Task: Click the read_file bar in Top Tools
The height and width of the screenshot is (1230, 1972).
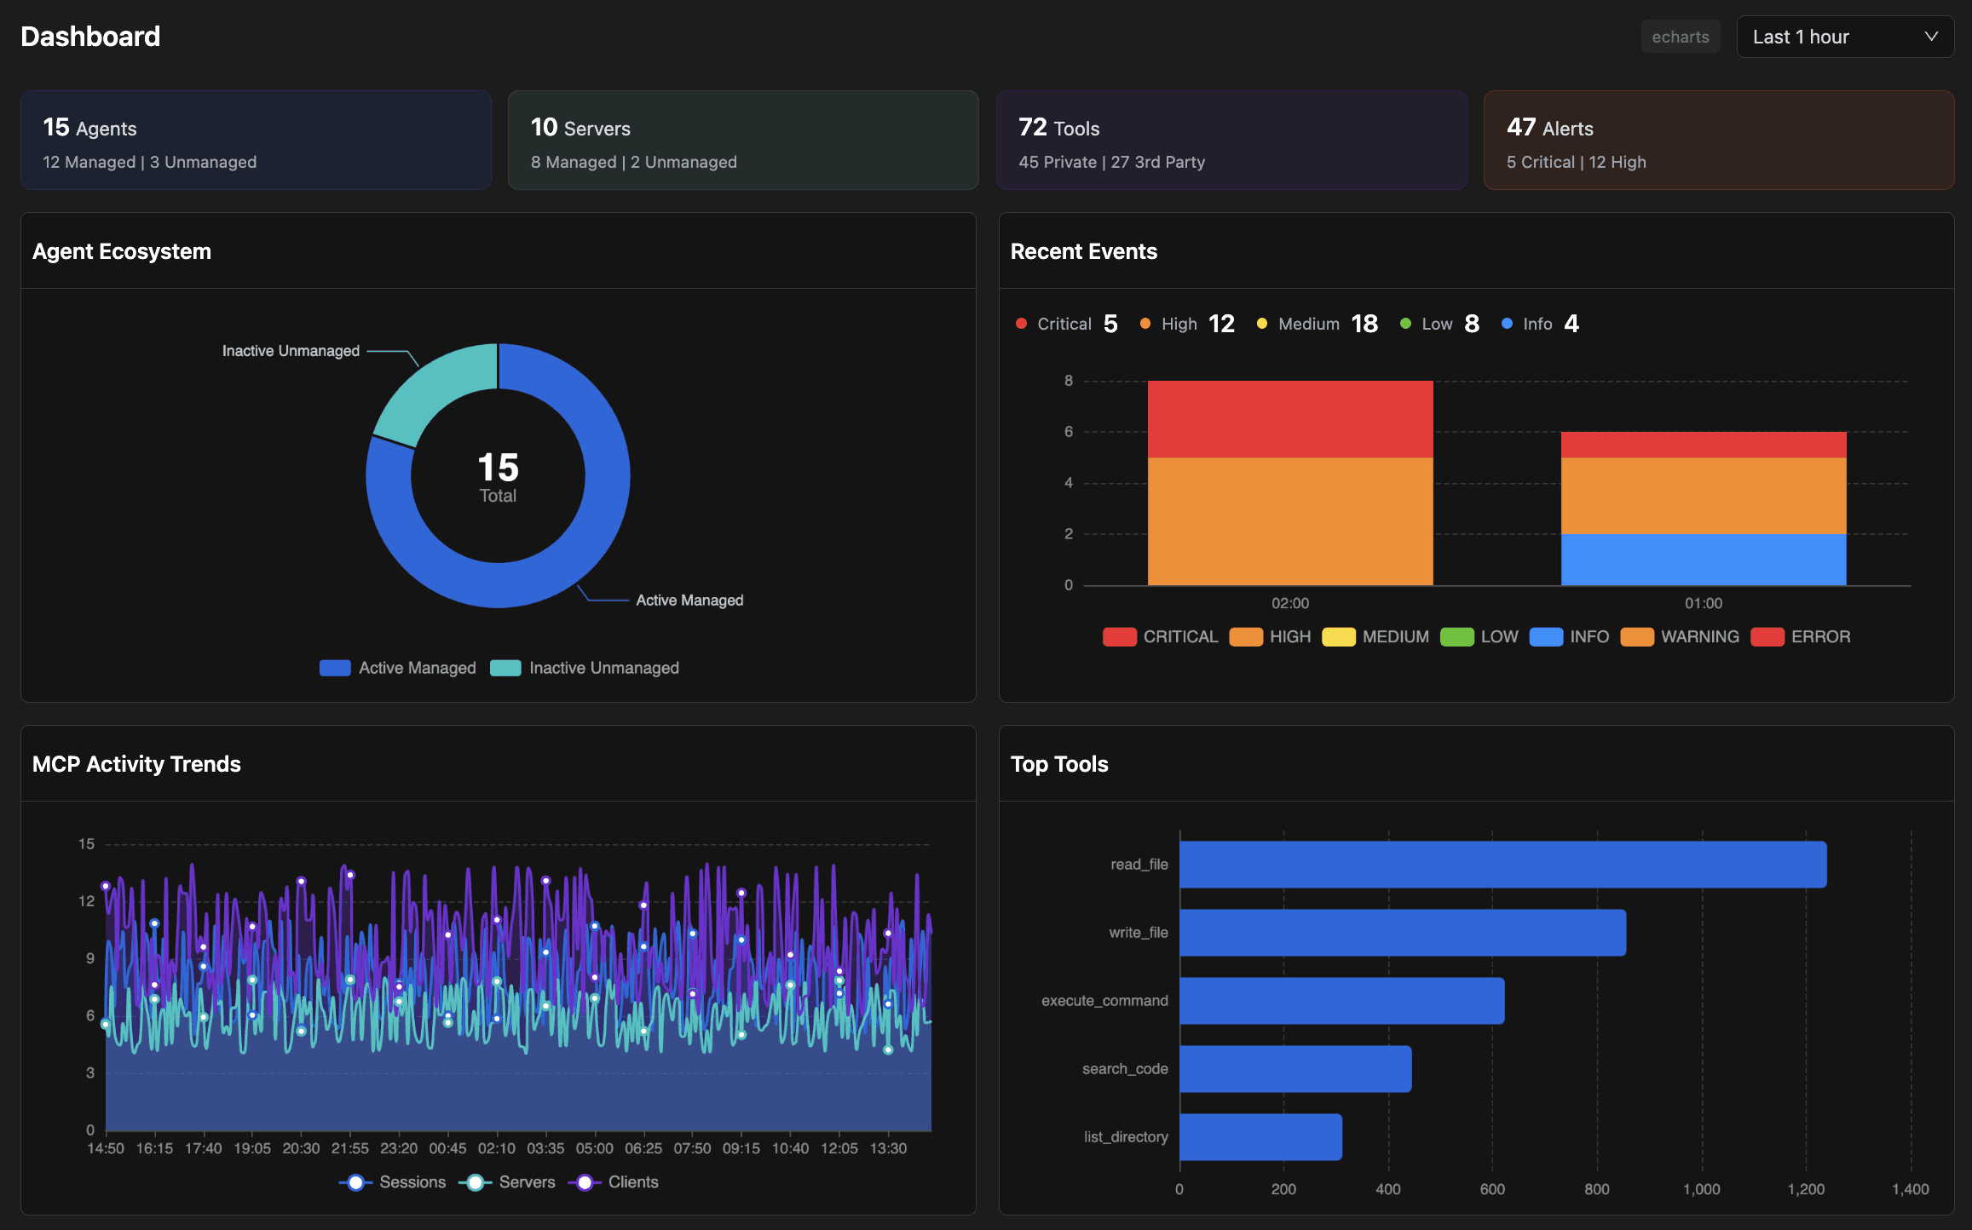Action: [x=1502, y=865]
